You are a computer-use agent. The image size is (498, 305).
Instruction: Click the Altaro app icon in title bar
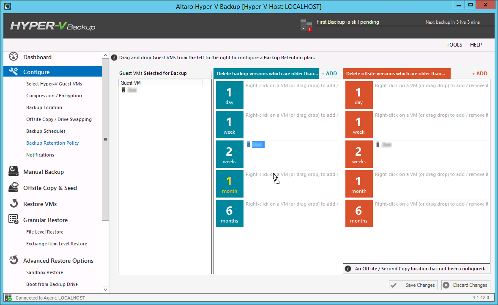(x=8, y=6)
